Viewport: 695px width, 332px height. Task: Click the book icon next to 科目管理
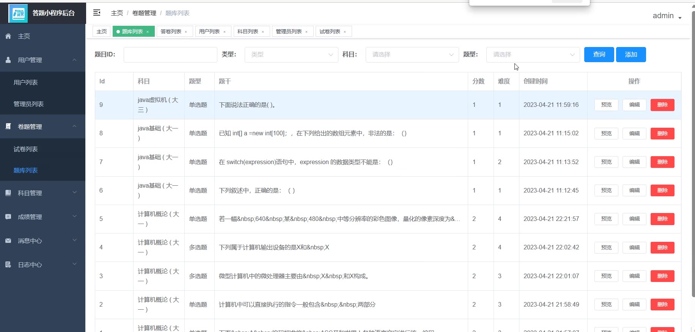point(8,193)
